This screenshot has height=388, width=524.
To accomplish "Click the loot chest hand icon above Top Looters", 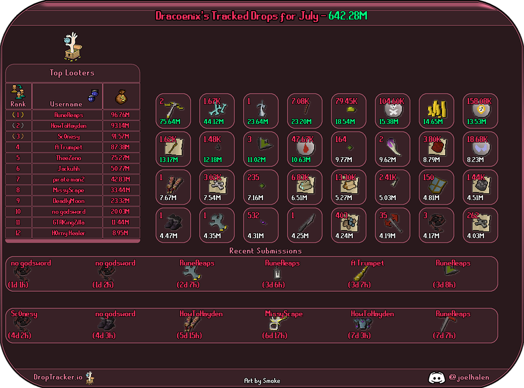I will tap(73, 47).
